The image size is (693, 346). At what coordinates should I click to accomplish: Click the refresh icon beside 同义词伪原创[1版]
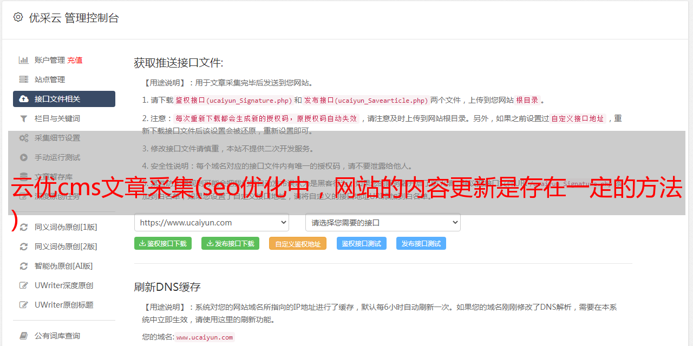point(24,227)
